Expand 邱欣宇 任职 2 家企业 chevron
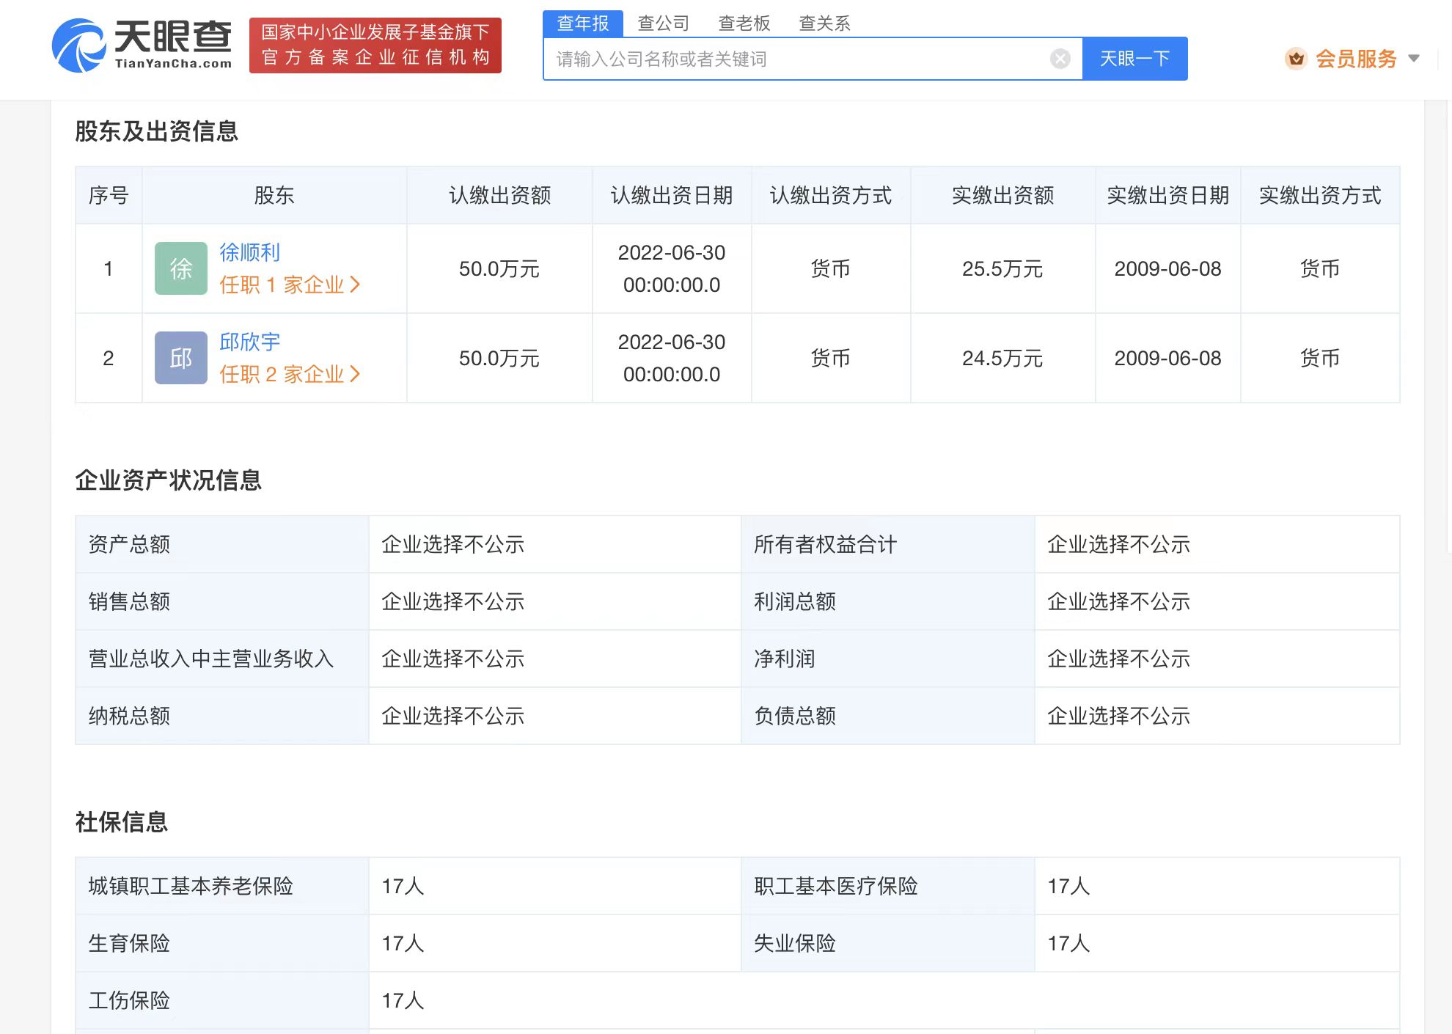The width and height of the screenshot is (1452, 1034). click(x=356, y=374)
